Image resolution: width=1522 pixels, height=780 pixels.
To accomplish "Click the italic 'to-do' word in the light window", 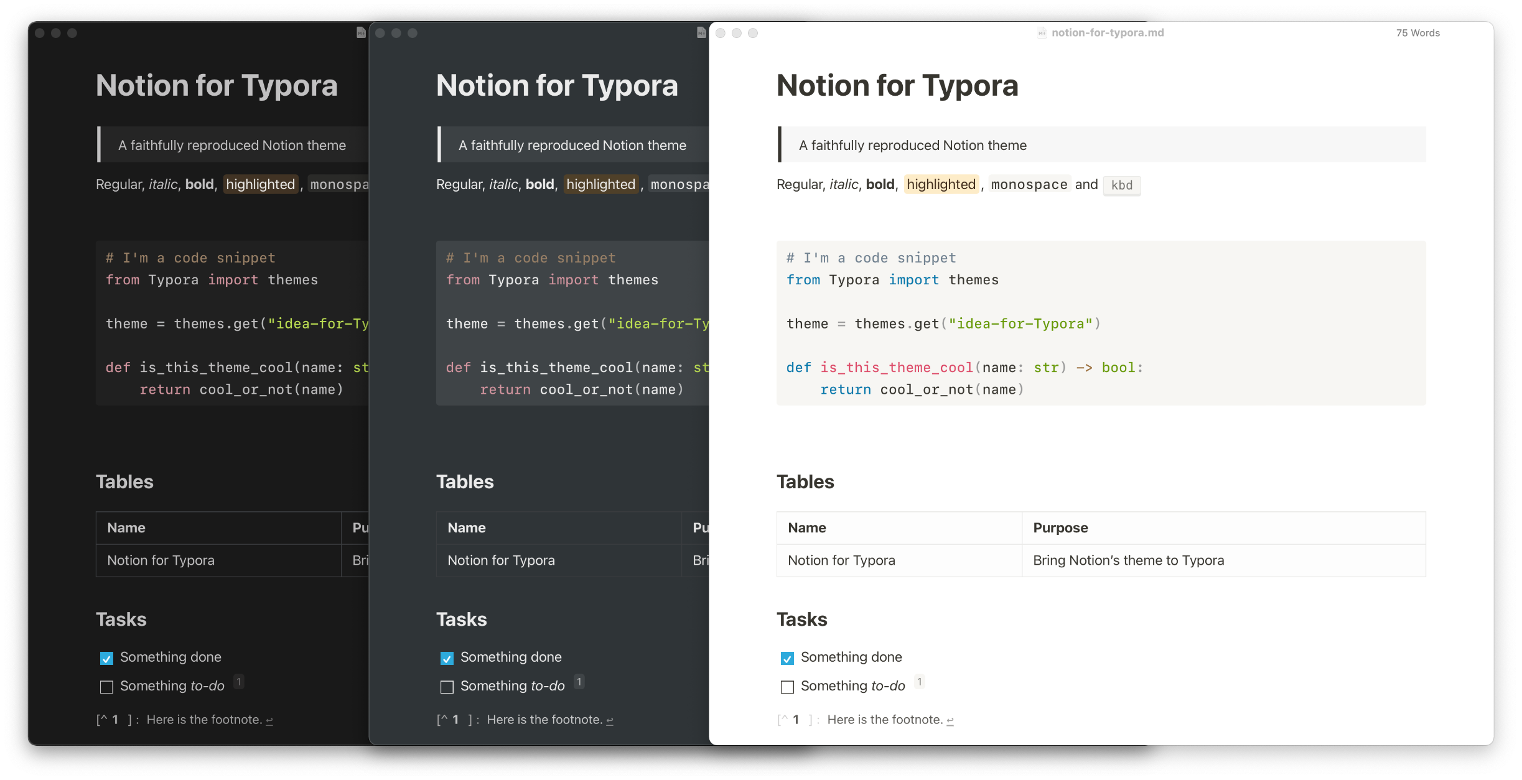I will point(888,686).
